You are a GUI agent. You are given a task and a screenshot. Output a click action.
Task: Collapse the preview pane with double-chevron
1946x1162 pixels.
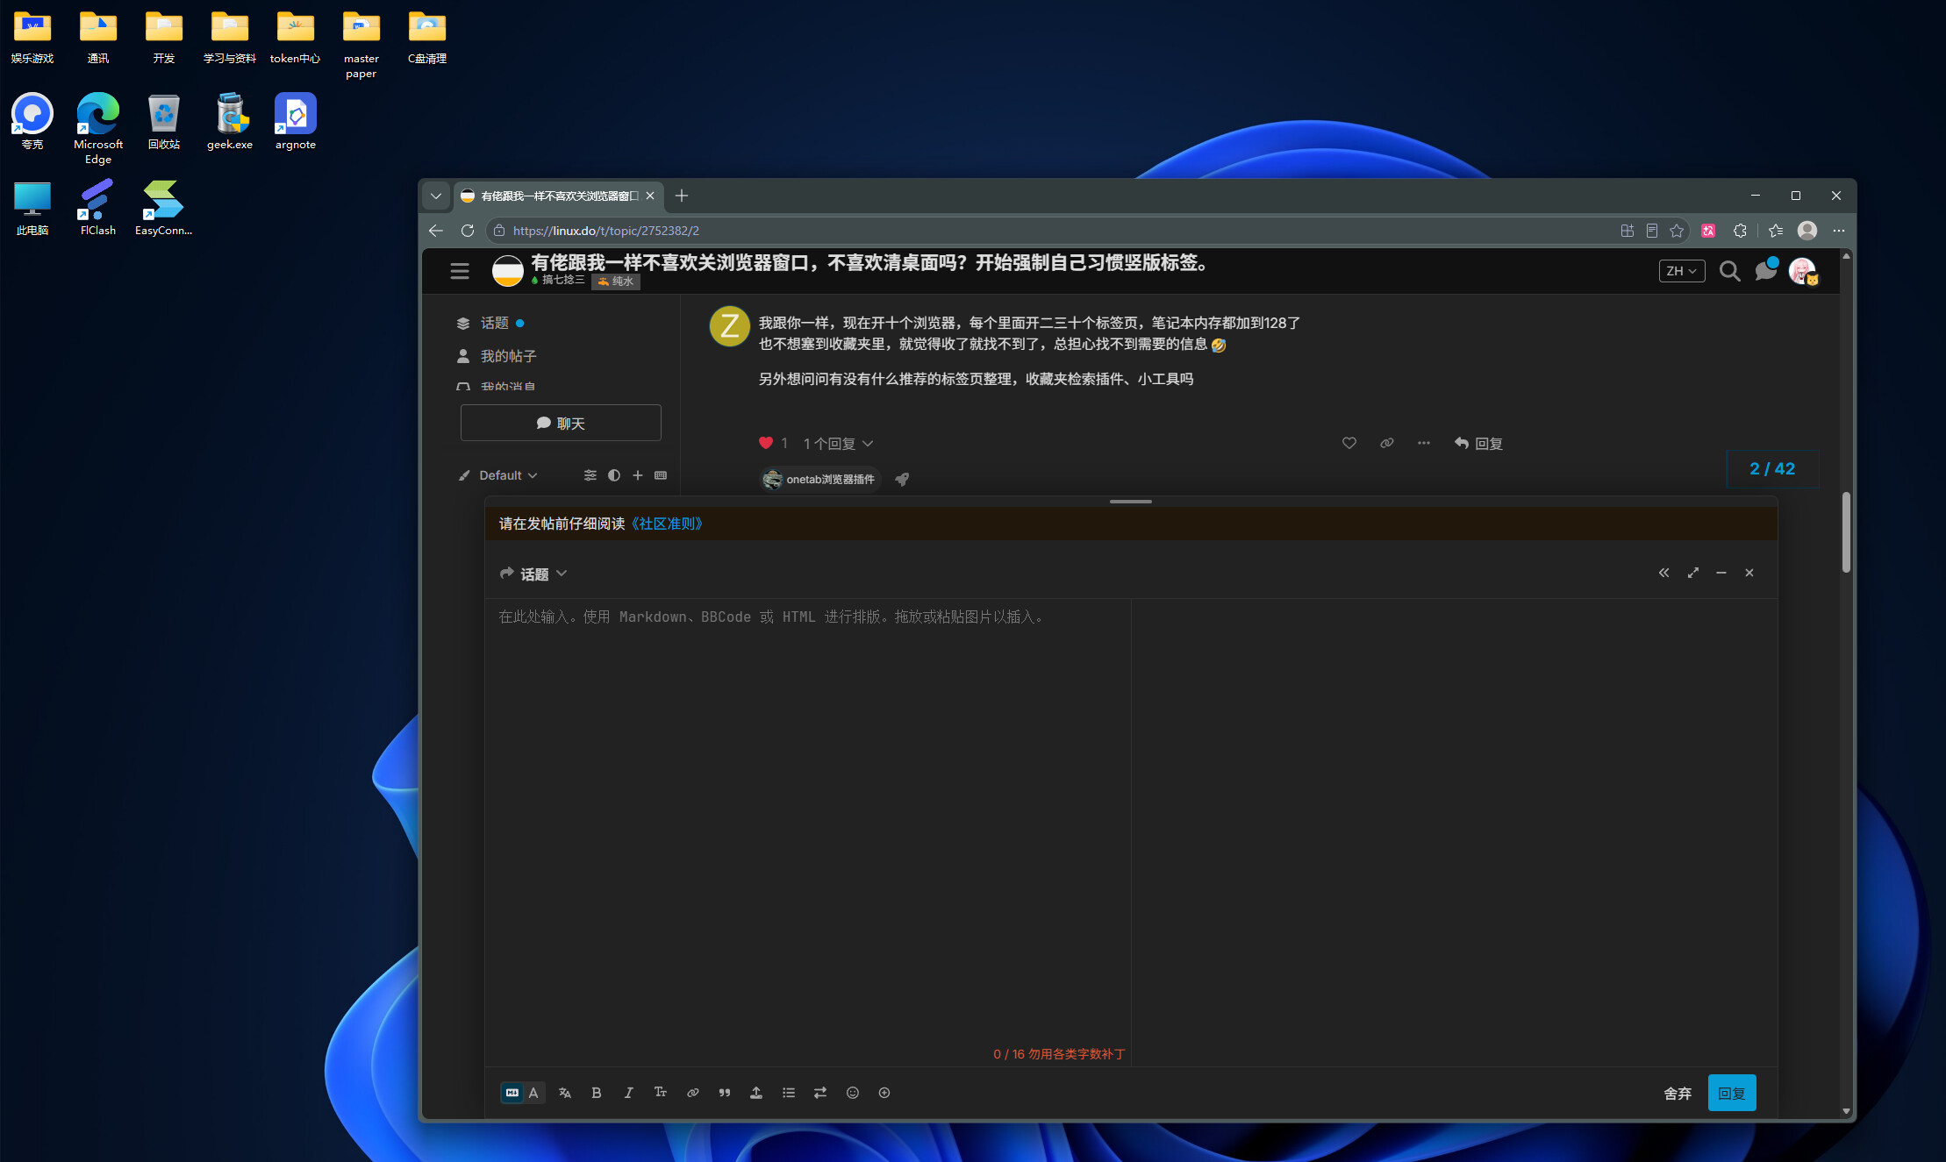point(1663,573)
